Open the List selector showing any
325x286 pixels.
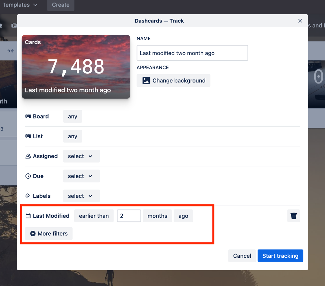pyautogui.click(x=73, y=136)
